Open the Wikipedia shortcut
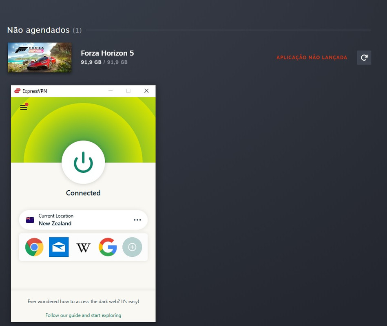 pos(84,248)
